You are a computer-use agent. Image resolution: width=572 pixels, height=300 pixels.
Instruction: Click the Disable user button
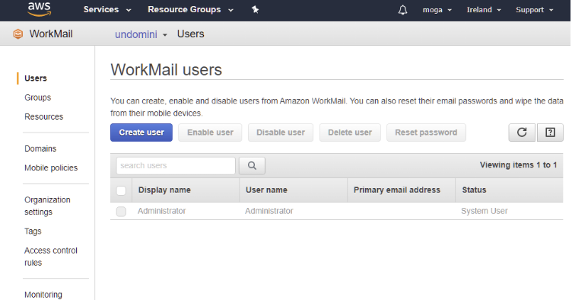tap(281, 132)
